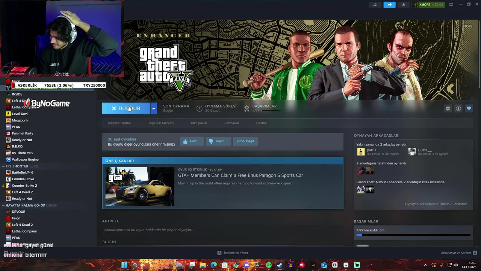
Task: Click the Şimdi Değil button
Action: click(x=245, y=141)
